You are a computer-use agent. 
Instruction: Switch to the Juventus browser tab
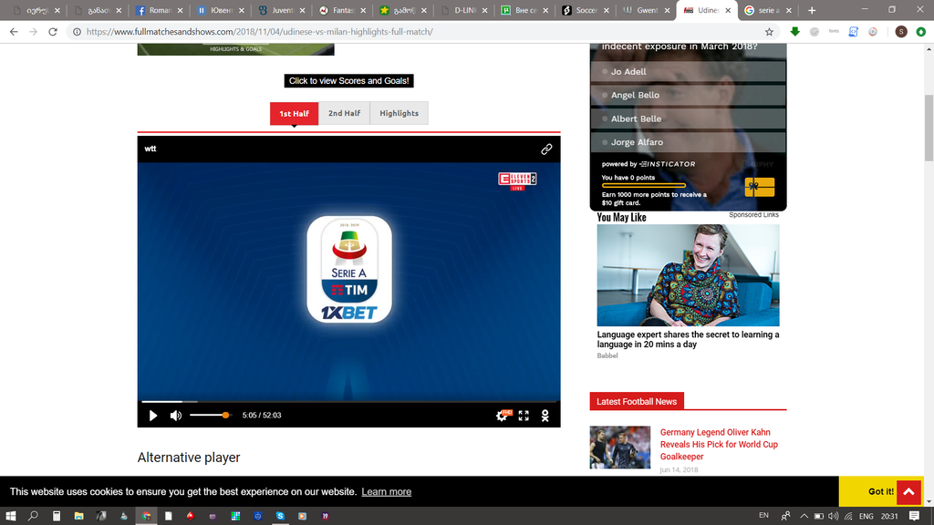[x=280, y=10]
